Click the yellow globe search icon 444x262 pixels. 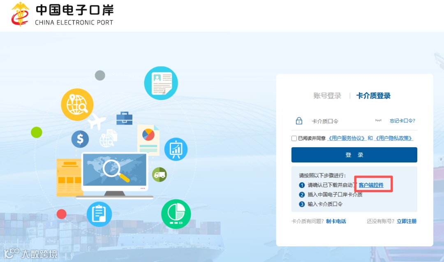point(77,104)
